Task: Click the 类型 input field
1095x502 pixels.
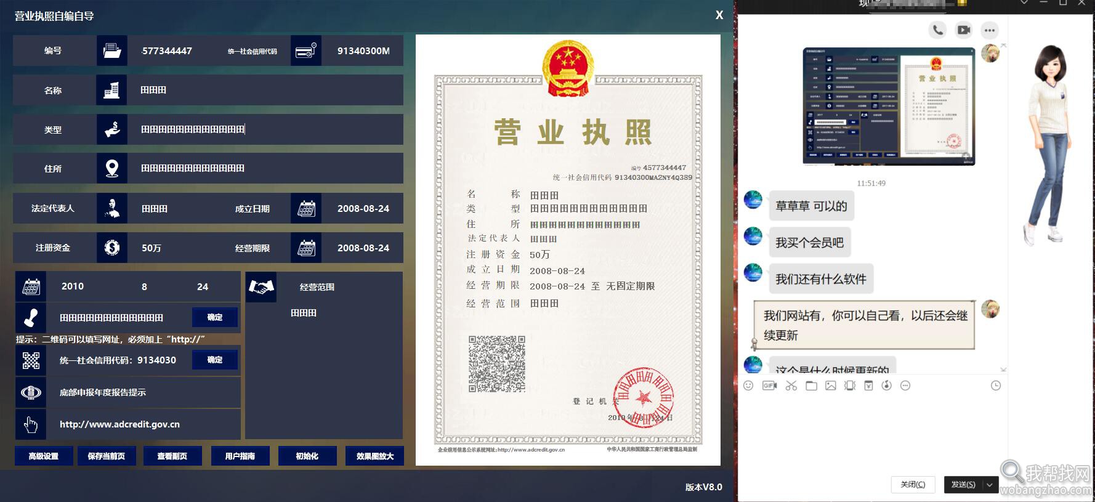Action: [x=265, y=129]
